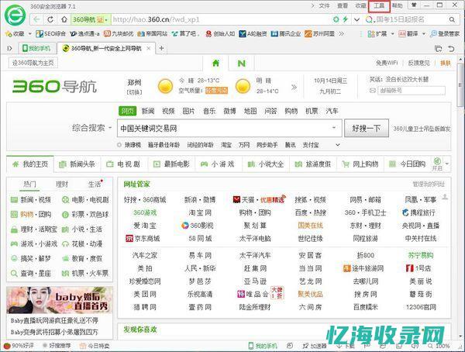Open the 文件 menu

coord(325,5)
